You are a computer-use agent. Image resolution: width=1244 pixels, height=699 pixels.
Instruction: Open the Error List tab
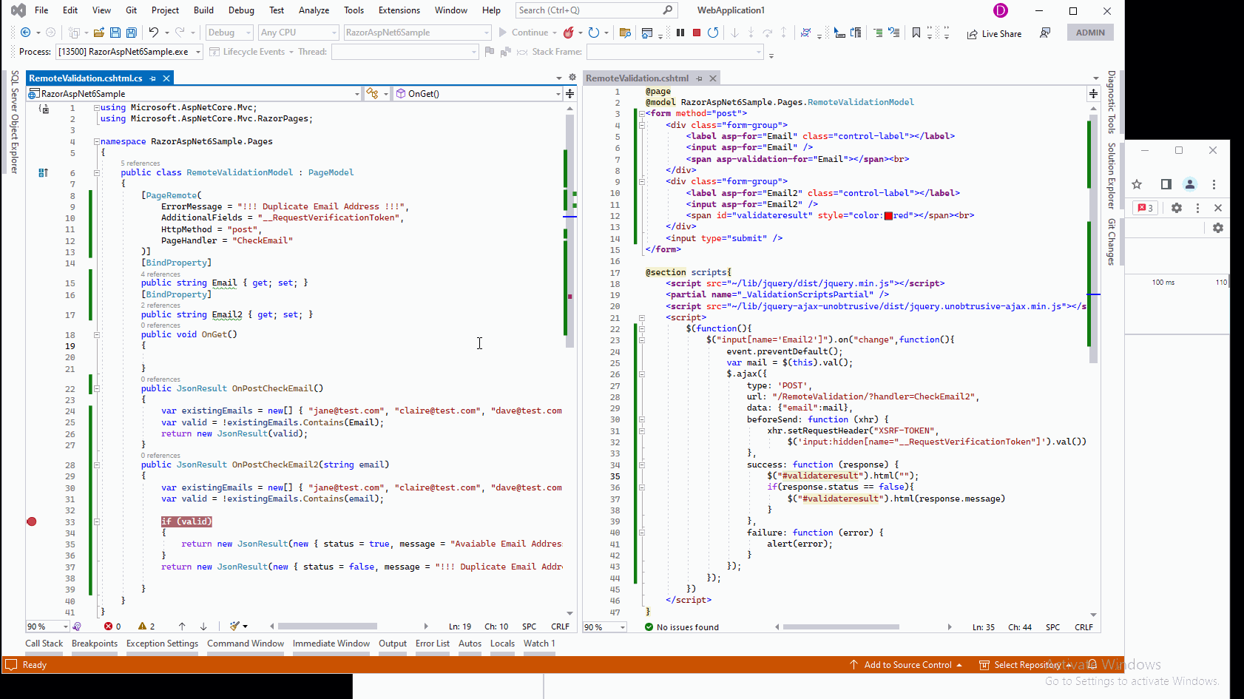click(x=433, y=644)
